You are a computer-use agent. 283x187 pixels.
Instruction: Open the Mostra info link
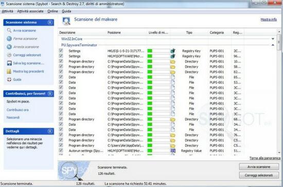click(269, 19)
